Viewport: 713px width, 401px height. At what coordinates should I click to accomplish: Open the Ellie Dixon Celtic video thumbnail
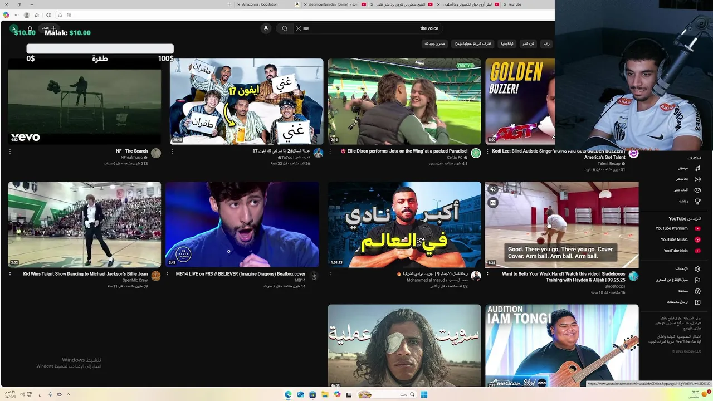(x=404, y=101)
